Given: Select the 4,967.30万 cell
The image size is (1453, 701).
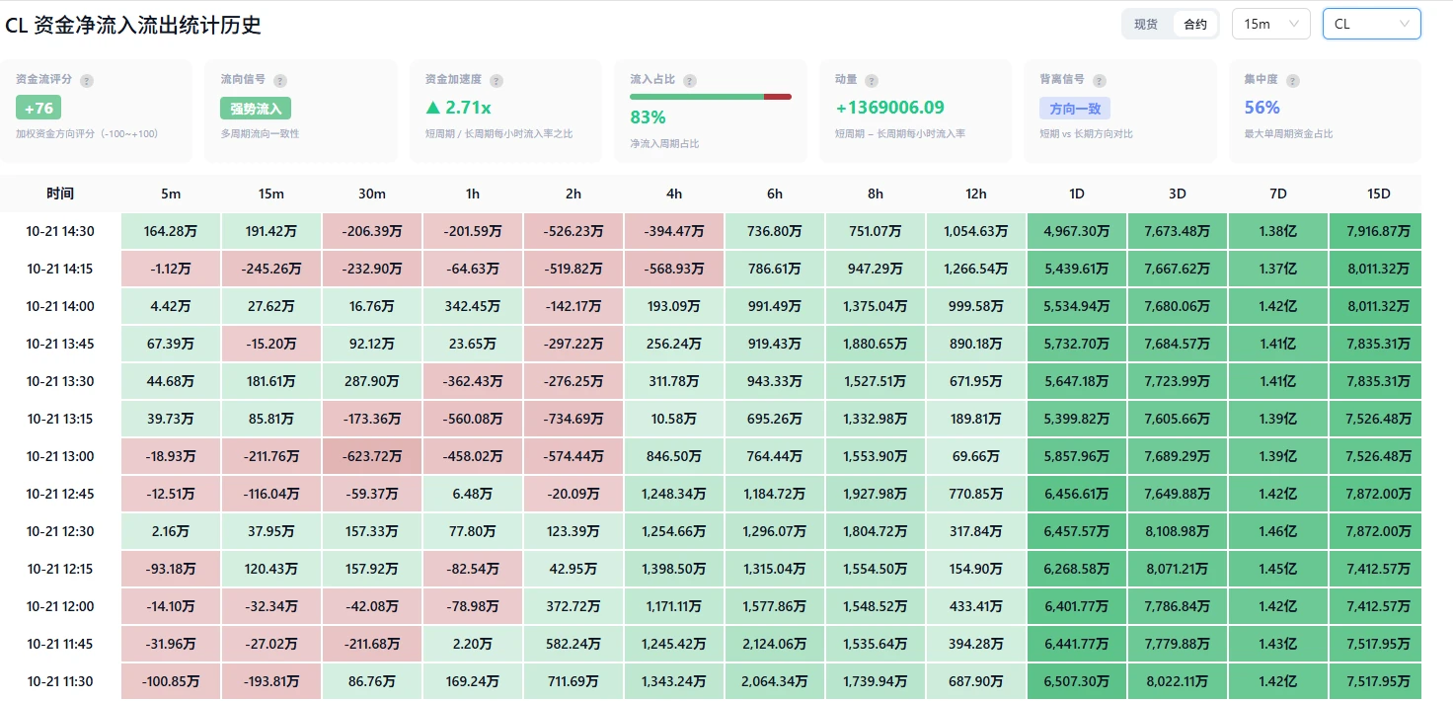Looking at the screenshot, I should click(x=1077, y=231).
